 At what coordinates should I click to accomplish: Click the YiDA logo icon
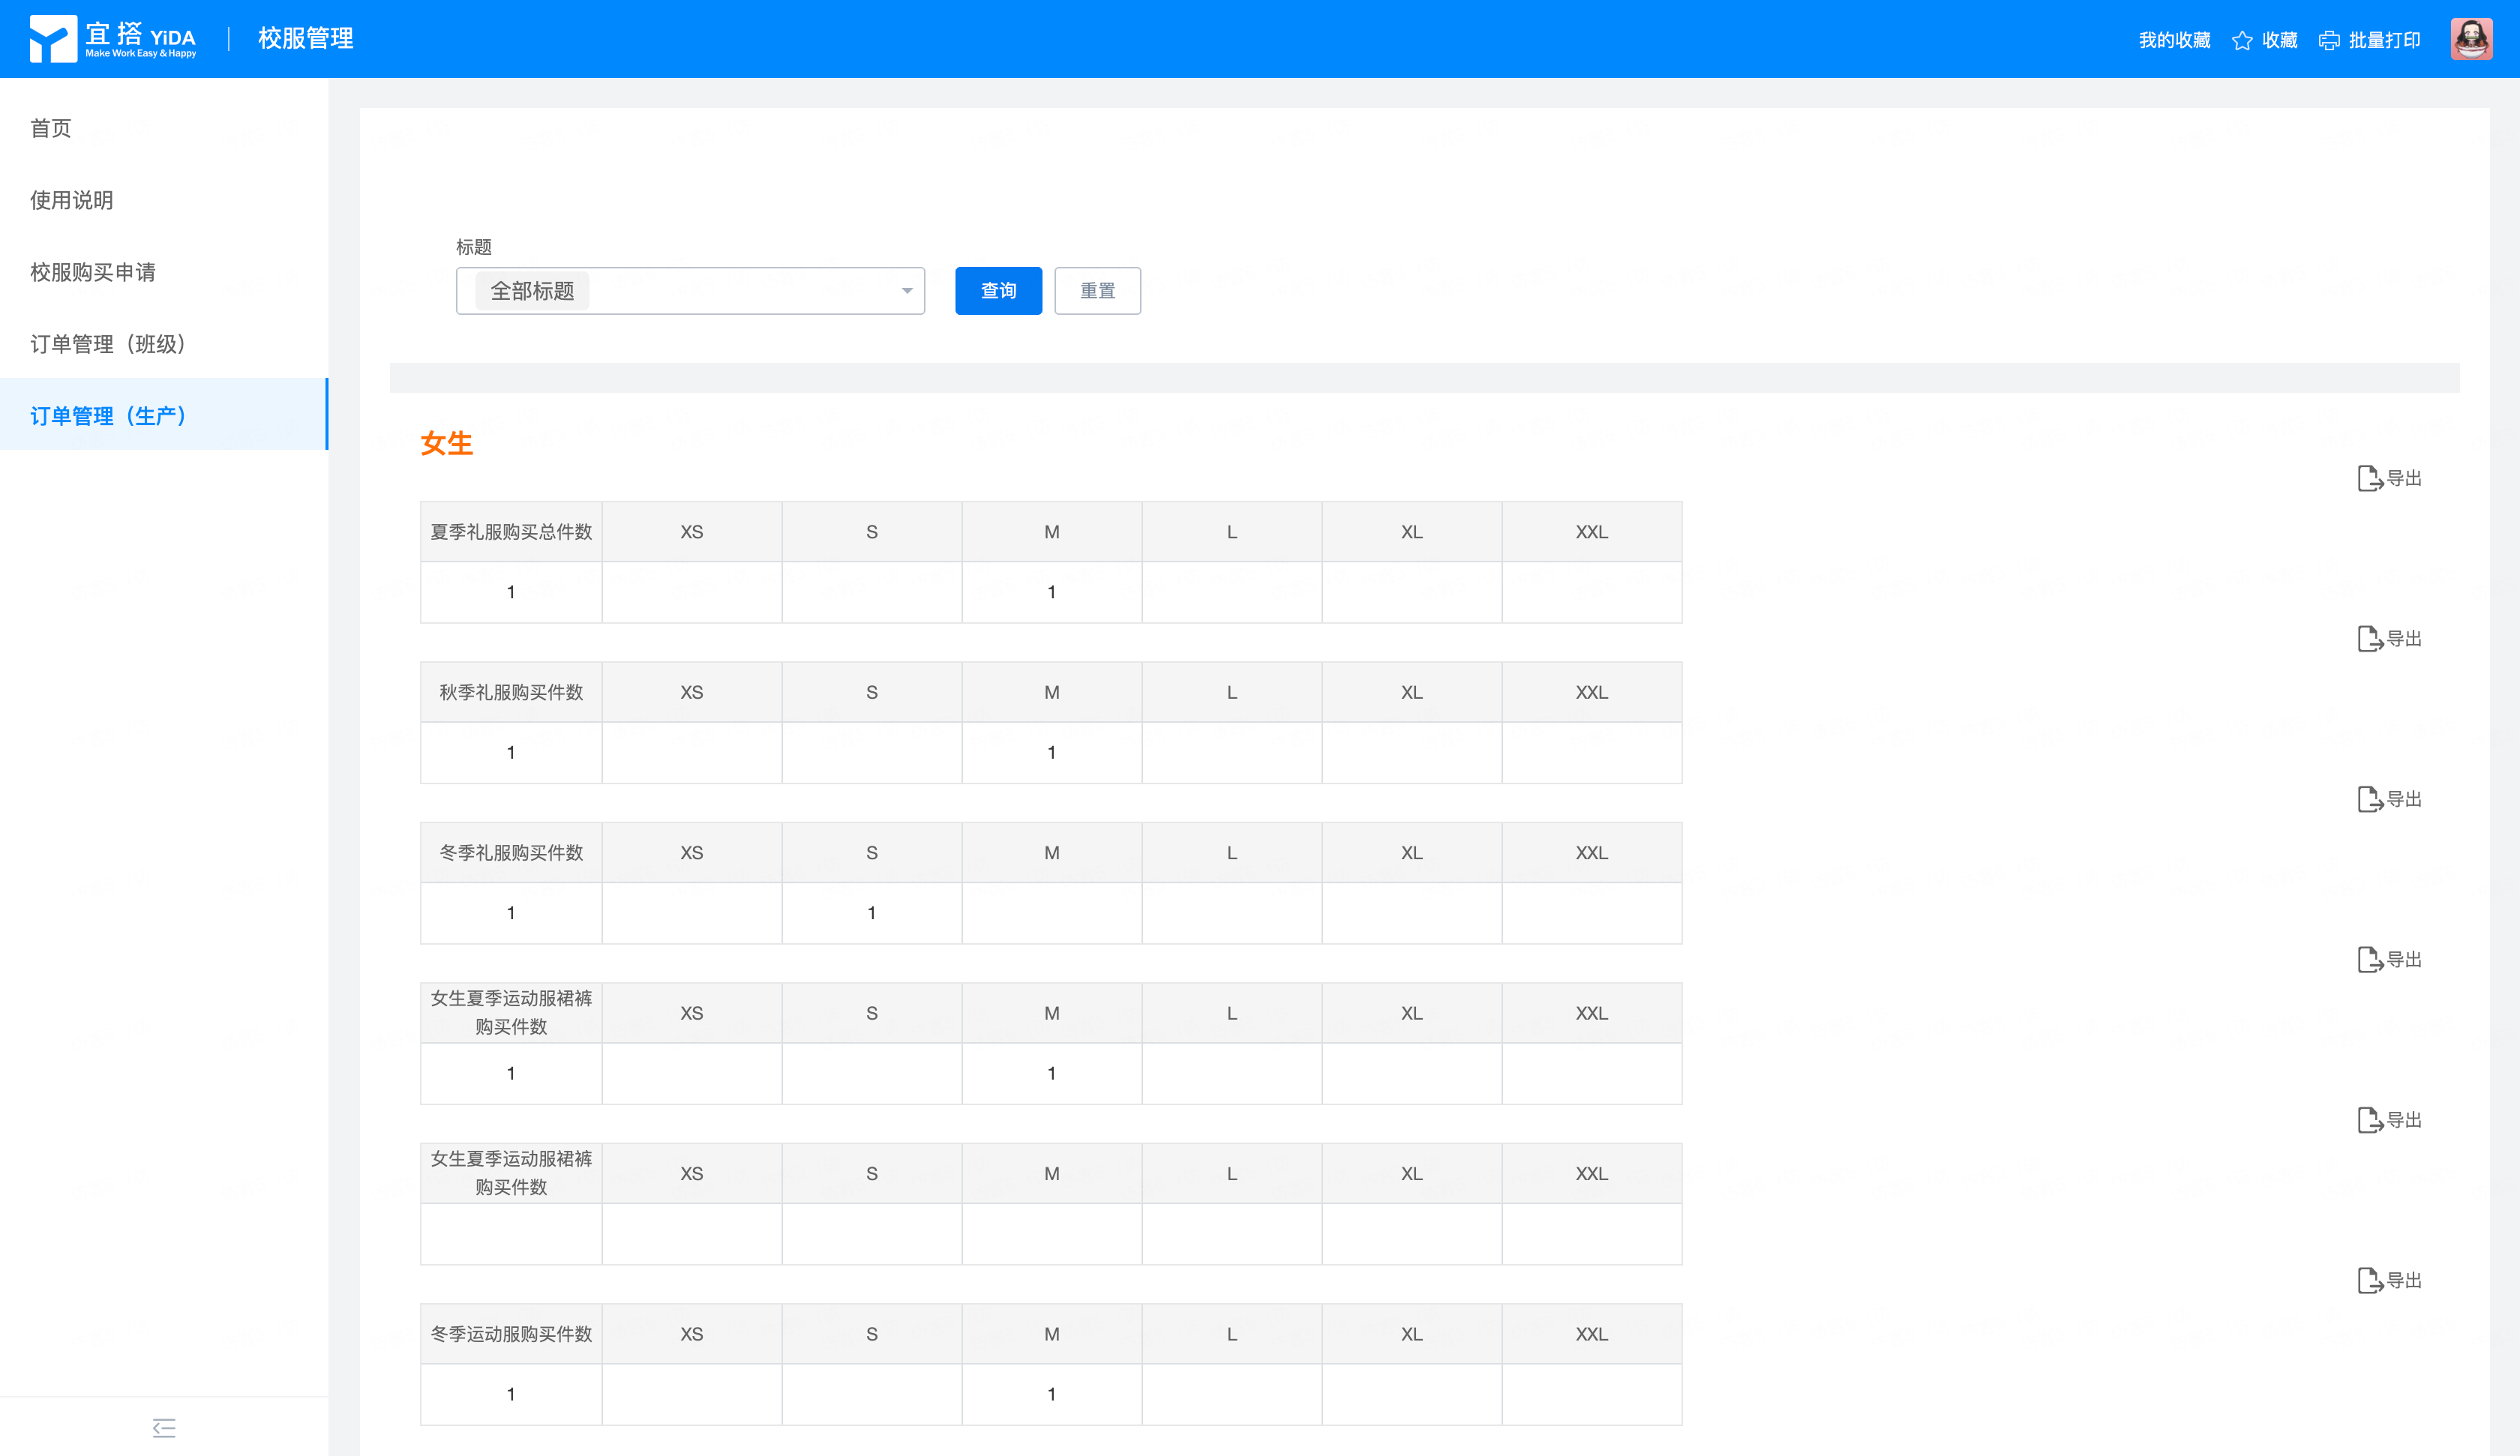coord(53,39)
